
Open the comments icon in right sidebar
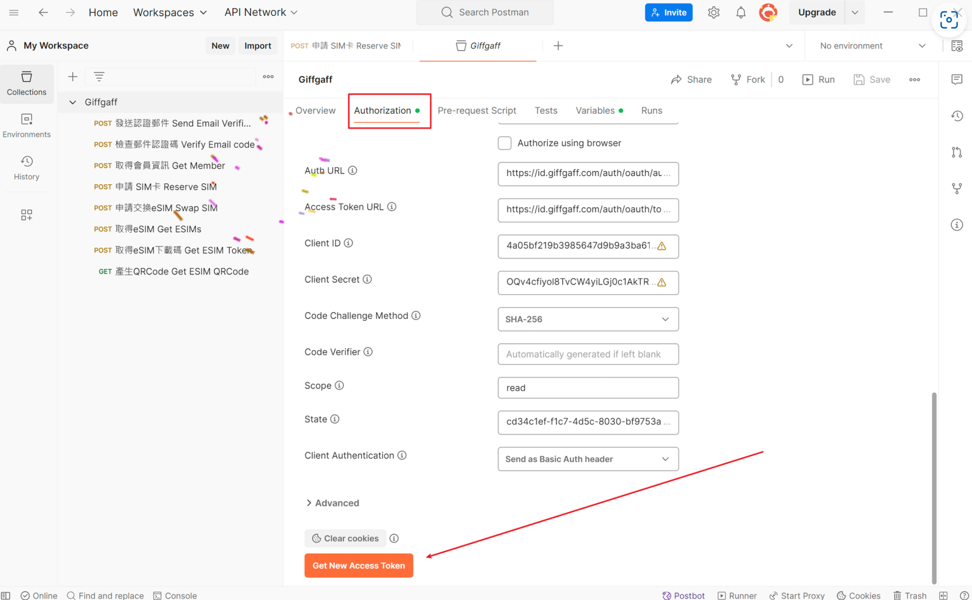[x=957, y=79]
